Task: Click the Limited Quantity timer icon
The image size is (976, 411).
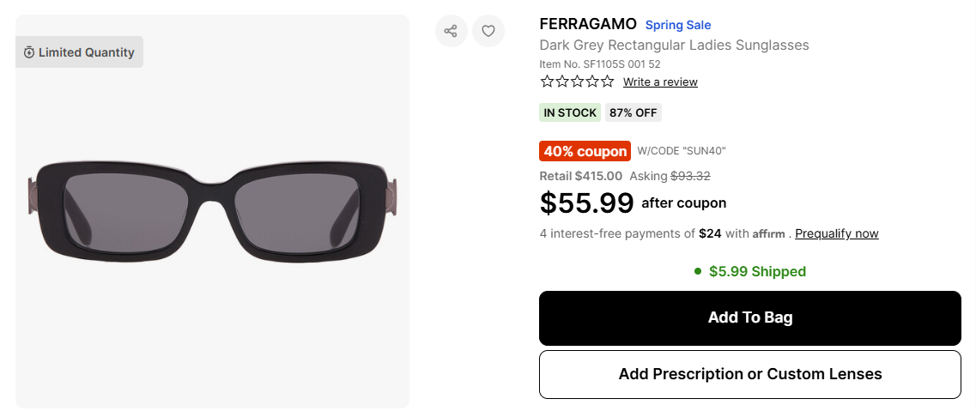Action: pyautogui.click(x=29, y=52)
